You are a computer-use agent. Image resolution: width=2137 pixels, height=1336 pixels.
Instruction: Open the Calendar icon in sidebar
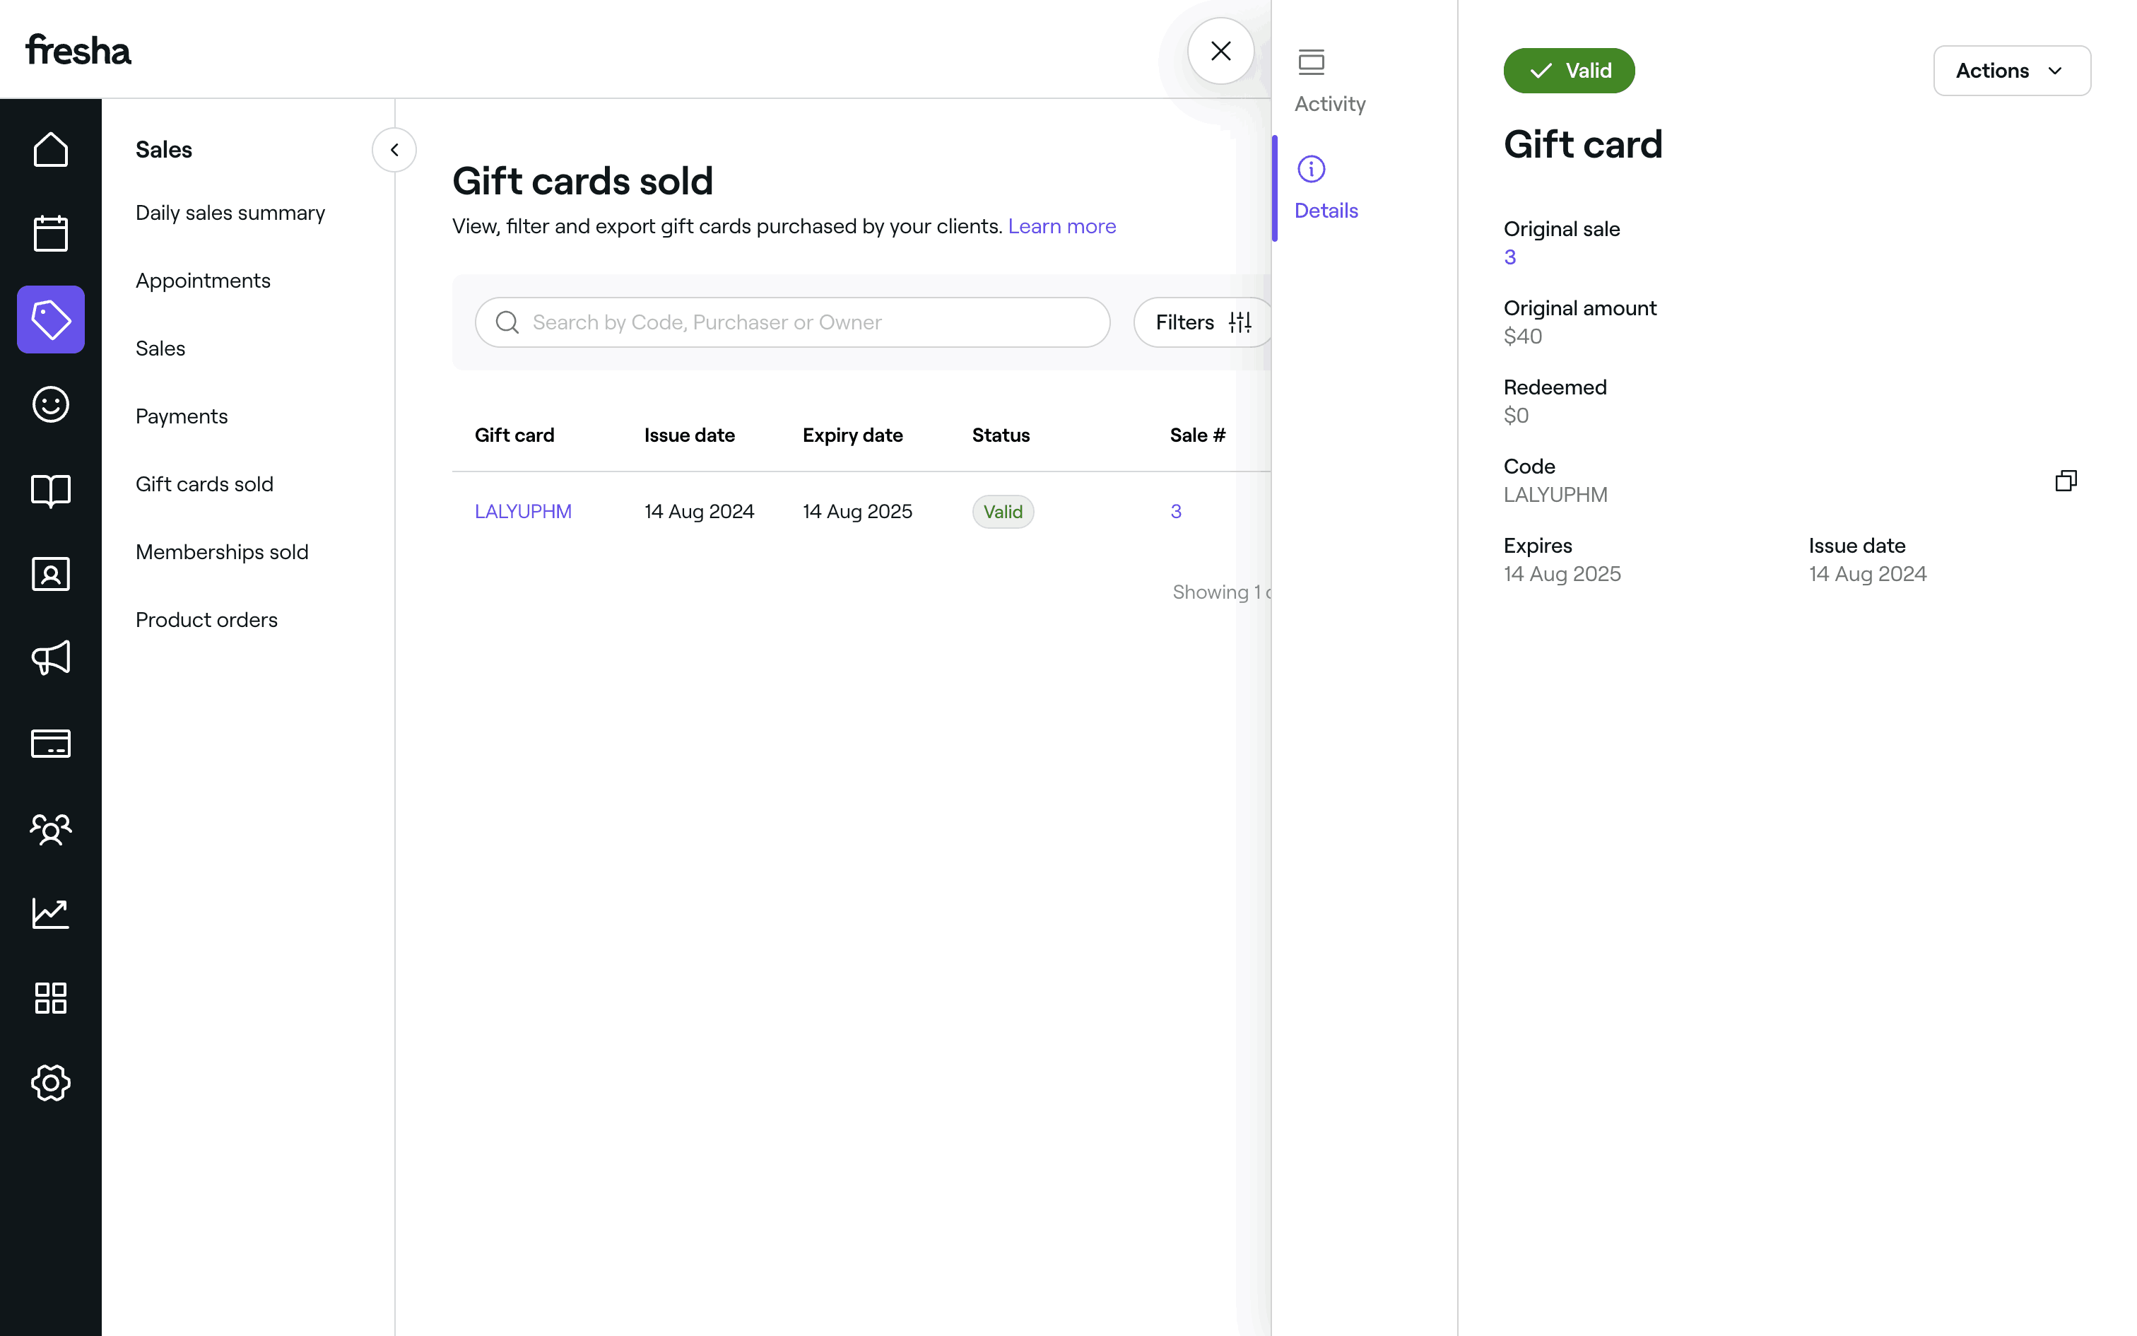50,234
